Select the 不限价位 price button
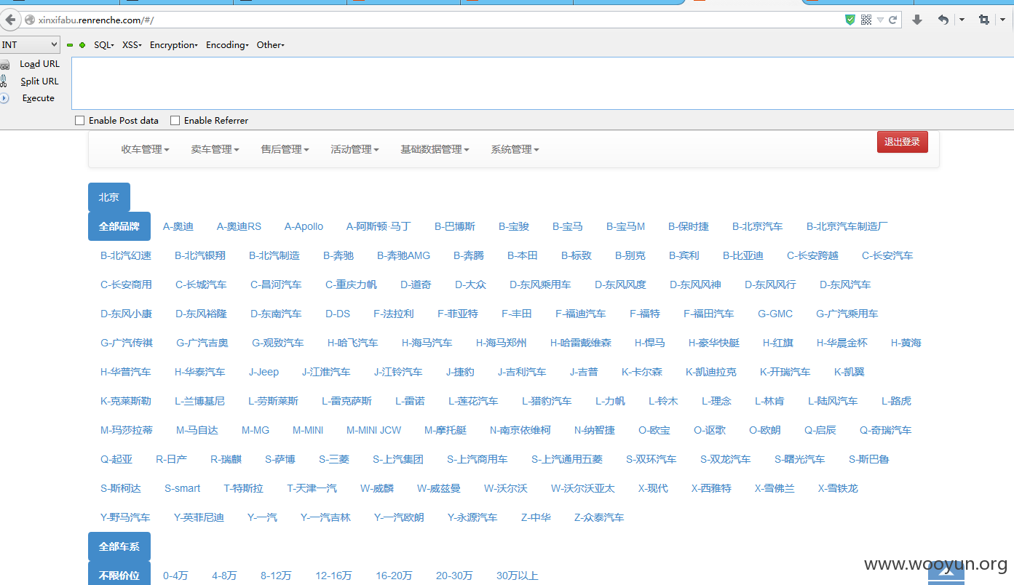 click(119, 574)
